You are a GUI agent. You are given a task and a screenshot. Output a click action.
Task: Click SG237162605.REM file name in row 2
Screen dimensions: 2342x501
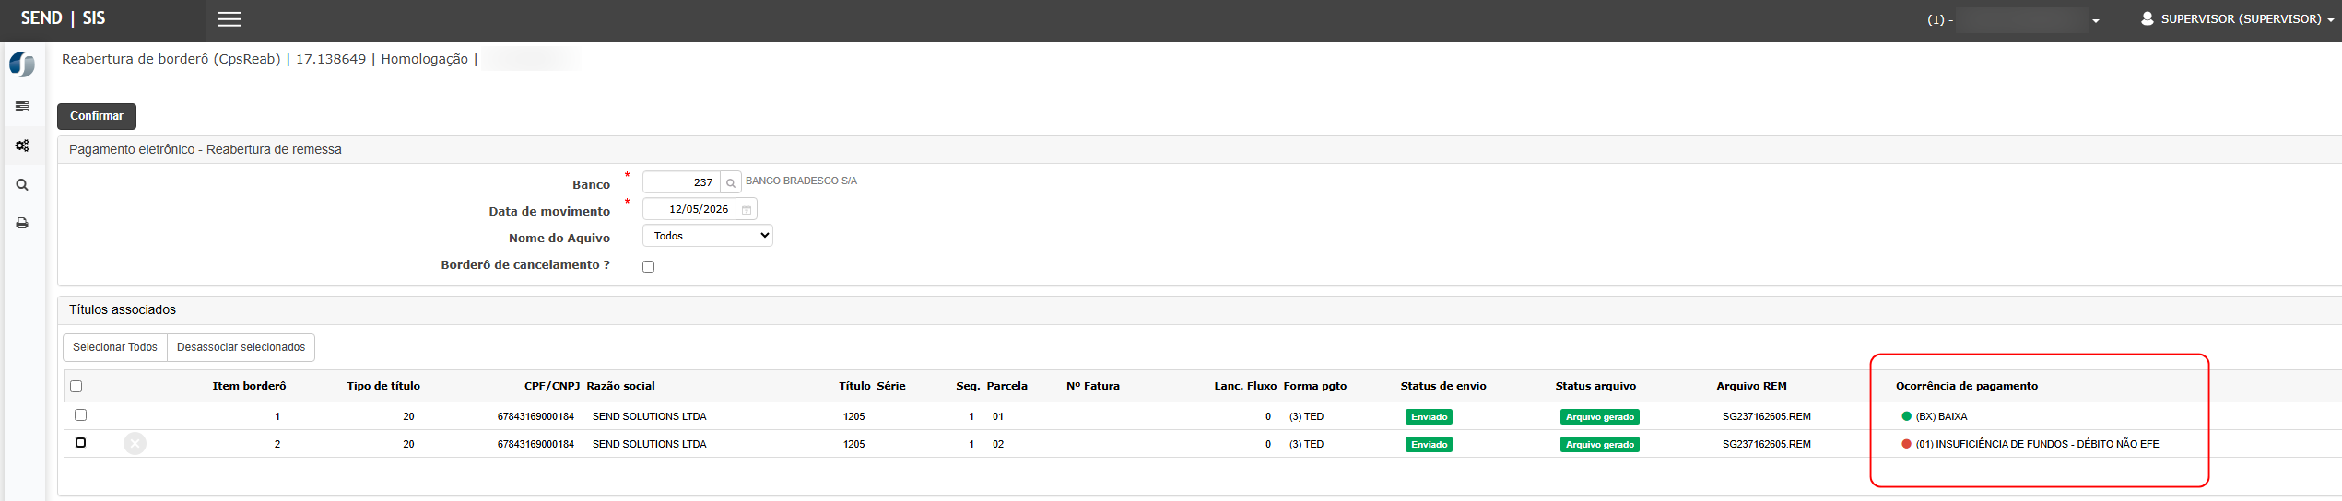tap(1767, 444)
